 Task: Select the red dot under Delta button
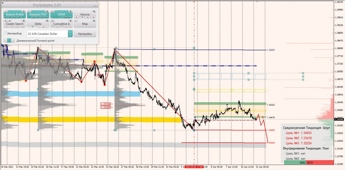[44, 26]
